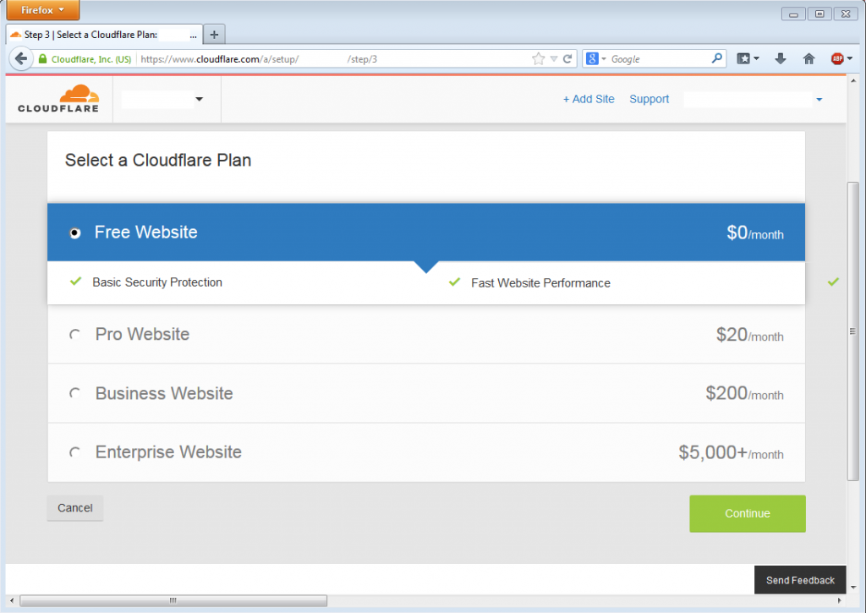
Task: Switch to the Step 3 Cloudflare tab
Action: 101,35
